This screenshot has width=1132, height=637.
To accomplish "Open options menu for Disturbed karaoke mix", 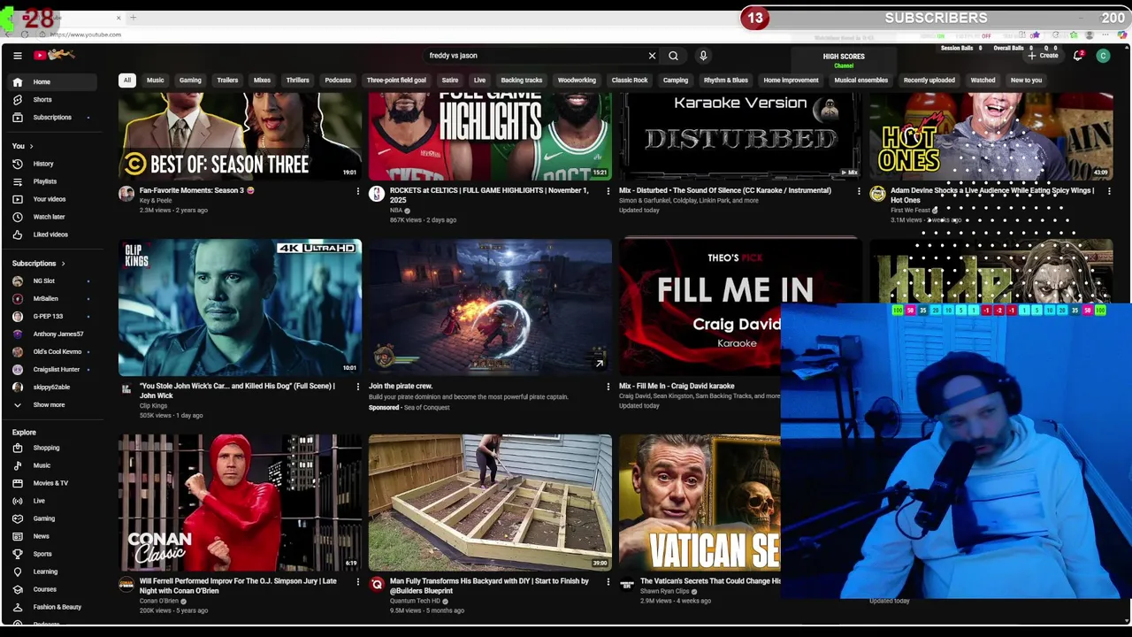I will (x=858, y=191).
